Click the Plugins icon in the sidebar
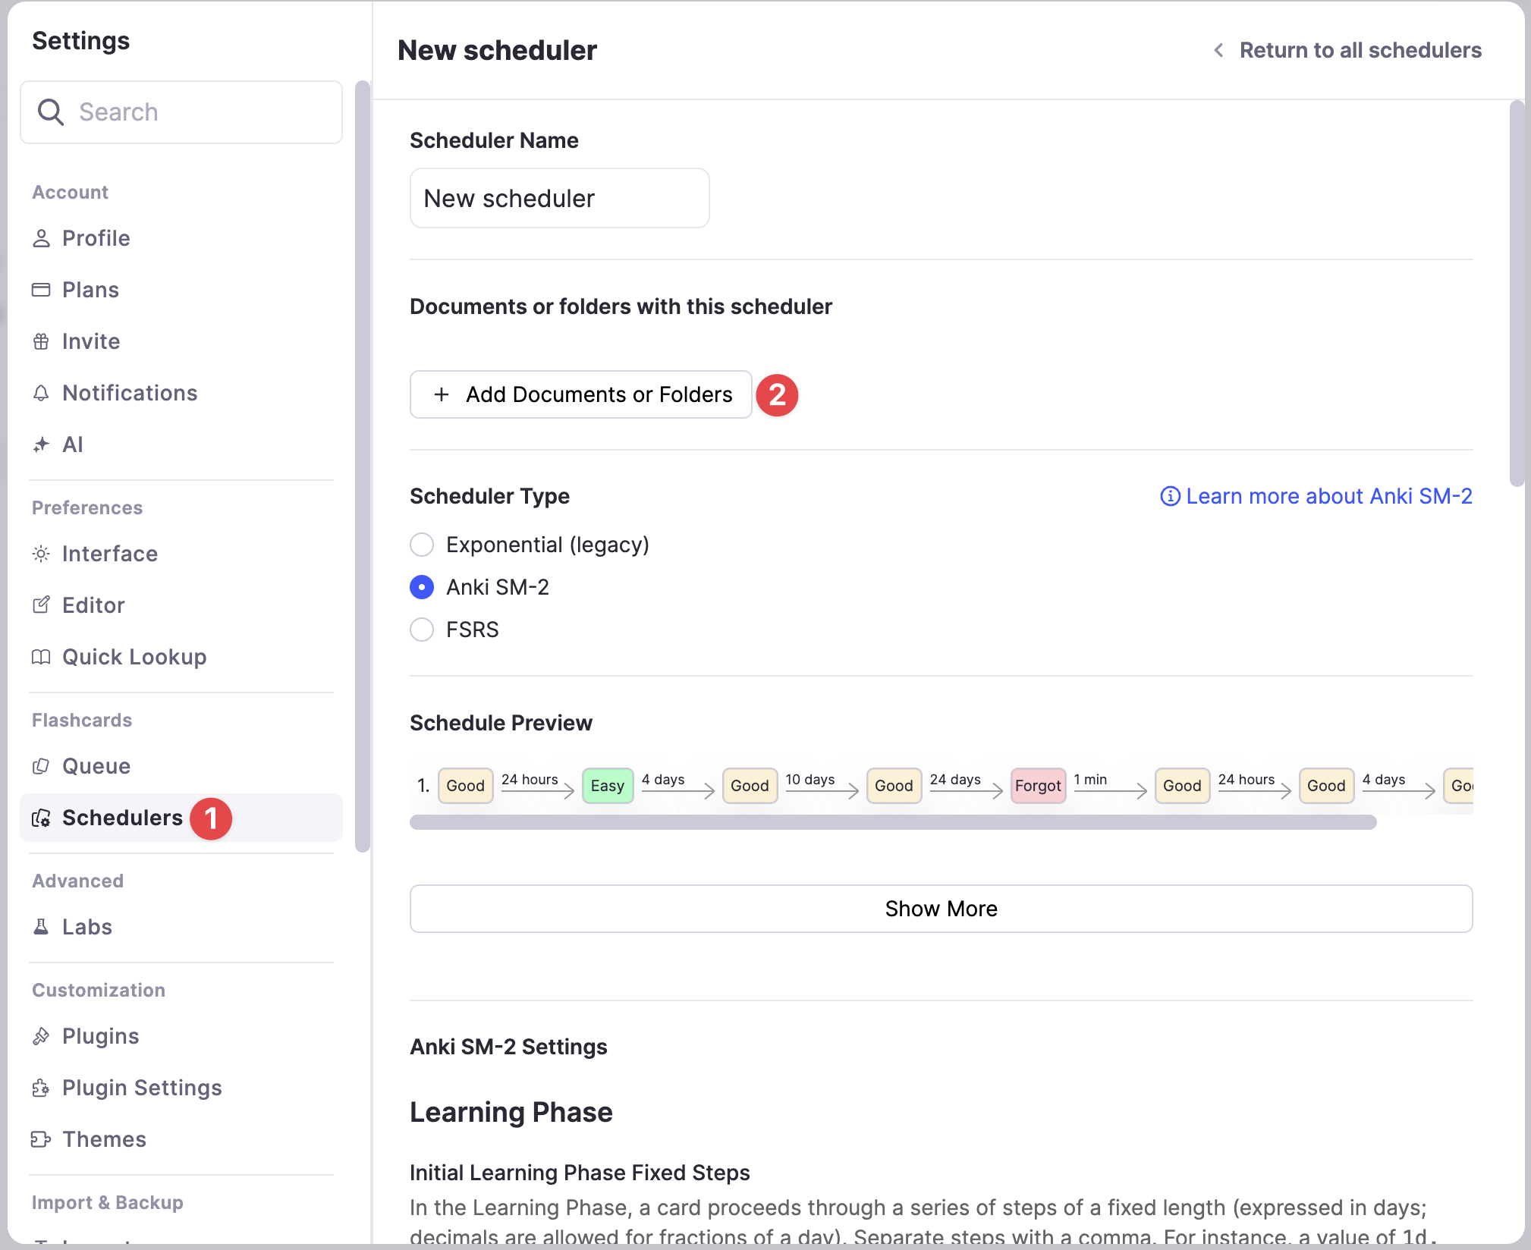1531x1250 pixels. pos(41,1036)
